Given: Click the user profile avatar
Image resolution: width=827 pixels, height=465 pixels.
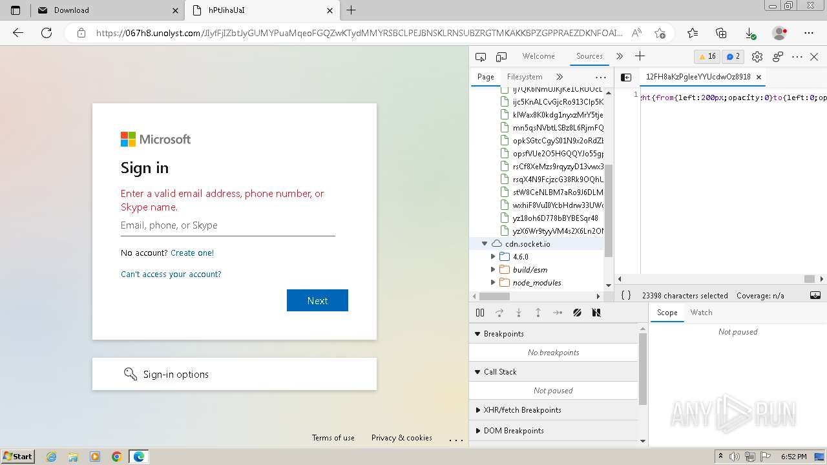Looking at the screenshot, I should [x=780, y=33].
